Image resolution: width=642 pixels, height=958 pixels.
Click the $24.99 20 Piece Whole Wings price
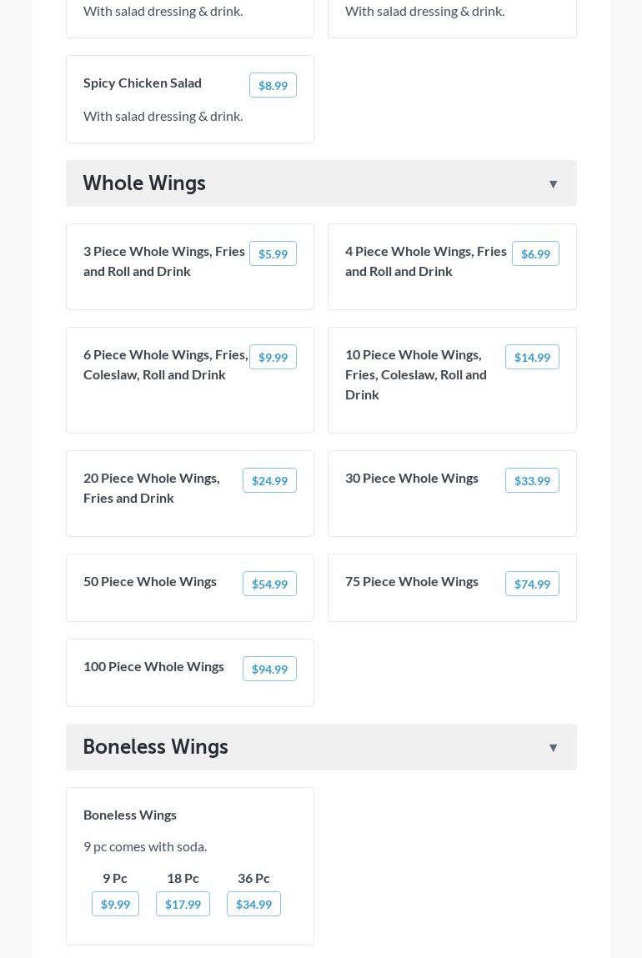click(x=269, y=480)
